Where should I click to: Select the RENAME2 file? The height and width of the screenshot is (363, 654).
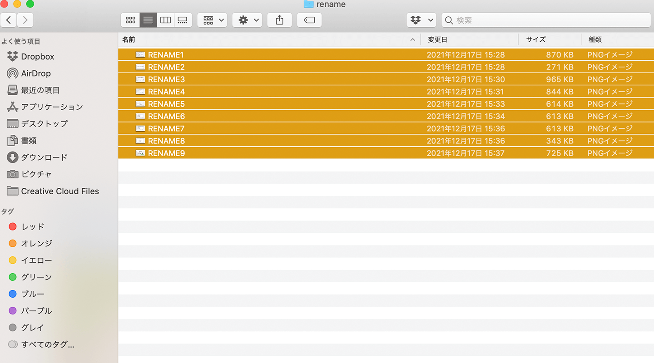point(386,67)
